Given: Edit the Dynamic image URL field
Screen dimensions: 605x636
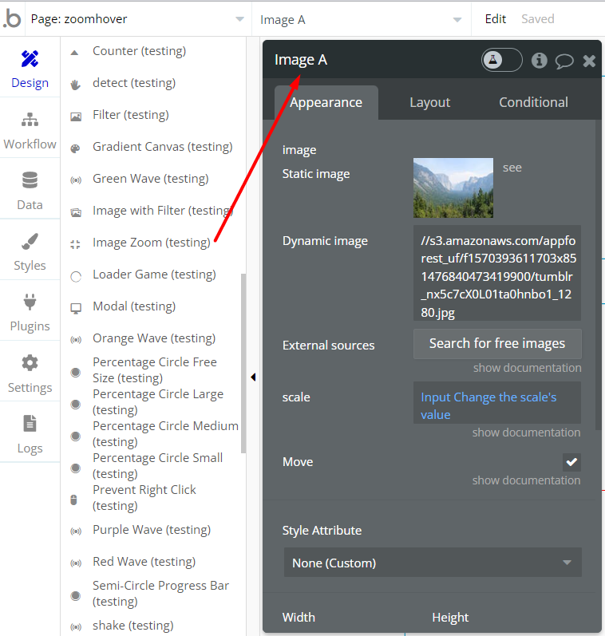Looking at the screenshot, I should [497, 273].
